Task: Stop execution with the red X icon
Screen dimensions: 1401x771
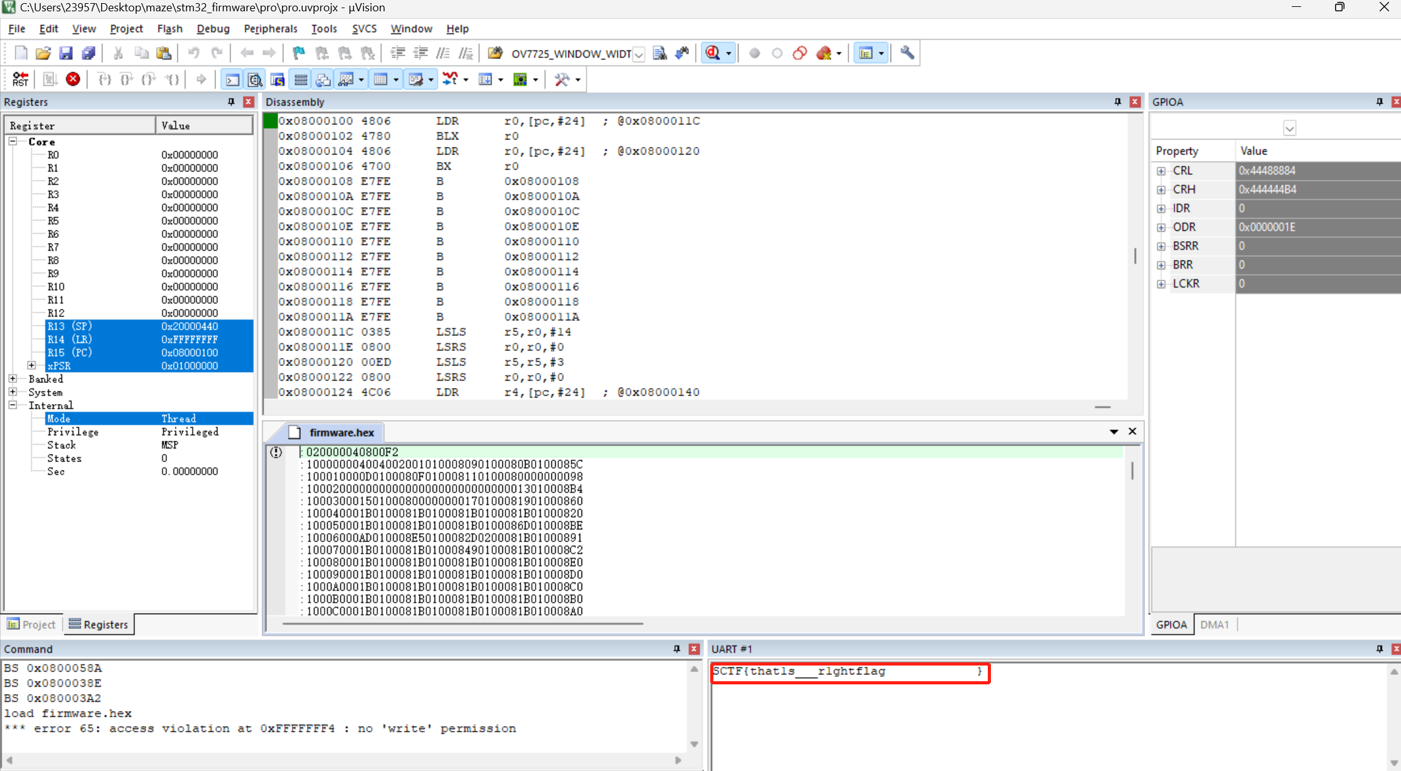Action: point(73,80)
